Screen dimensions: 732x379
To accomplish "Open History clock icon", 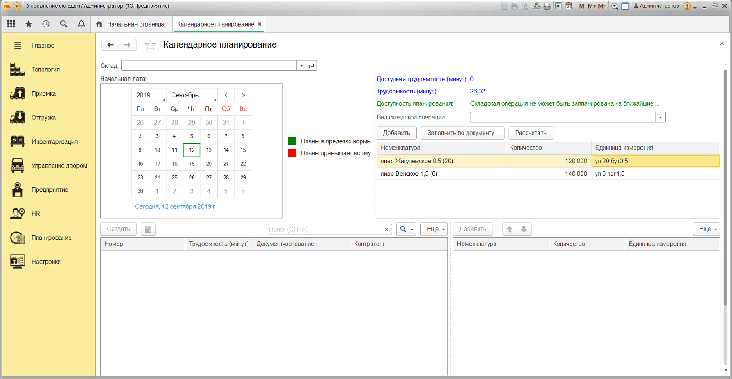I will coord(46,24).
